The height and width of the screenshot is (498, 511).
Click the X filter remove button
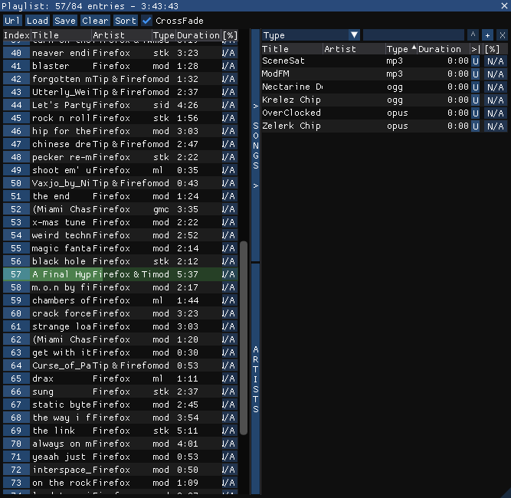coord(503,35)
